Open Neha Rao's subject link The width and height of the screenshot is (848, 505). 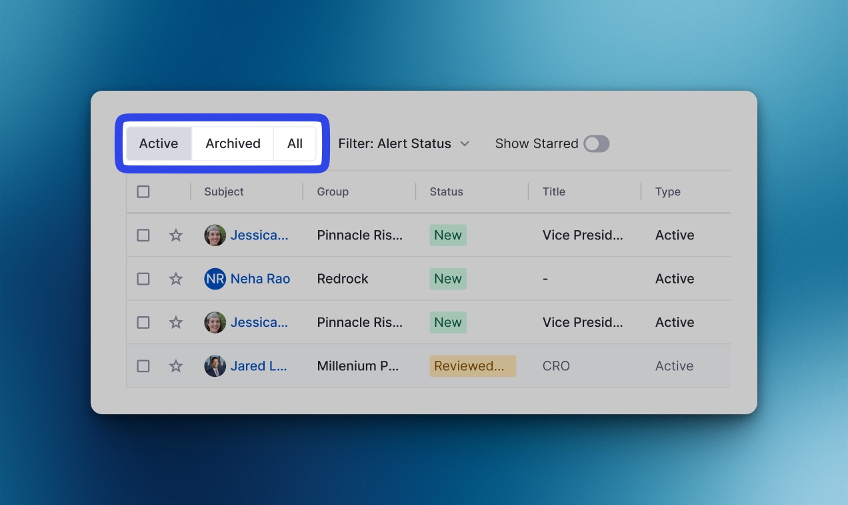click(x=260, y=279)
